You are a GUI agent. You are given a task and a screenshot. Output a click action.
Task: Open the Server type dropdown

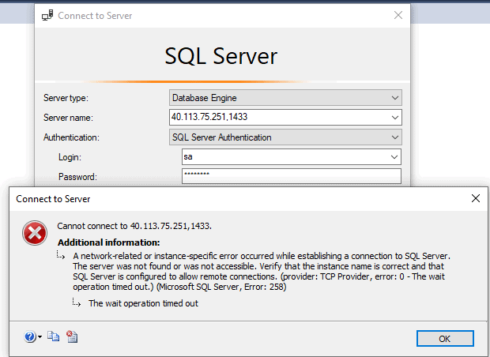(x=395, y=98)
